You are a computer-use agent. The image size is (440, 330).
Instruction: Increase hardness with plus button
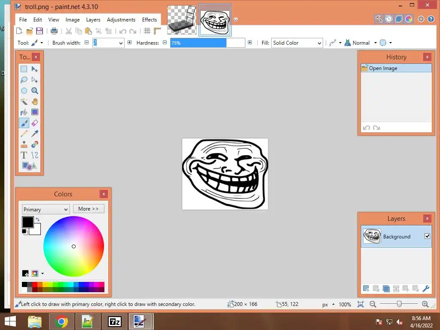(x=250, y=43)
